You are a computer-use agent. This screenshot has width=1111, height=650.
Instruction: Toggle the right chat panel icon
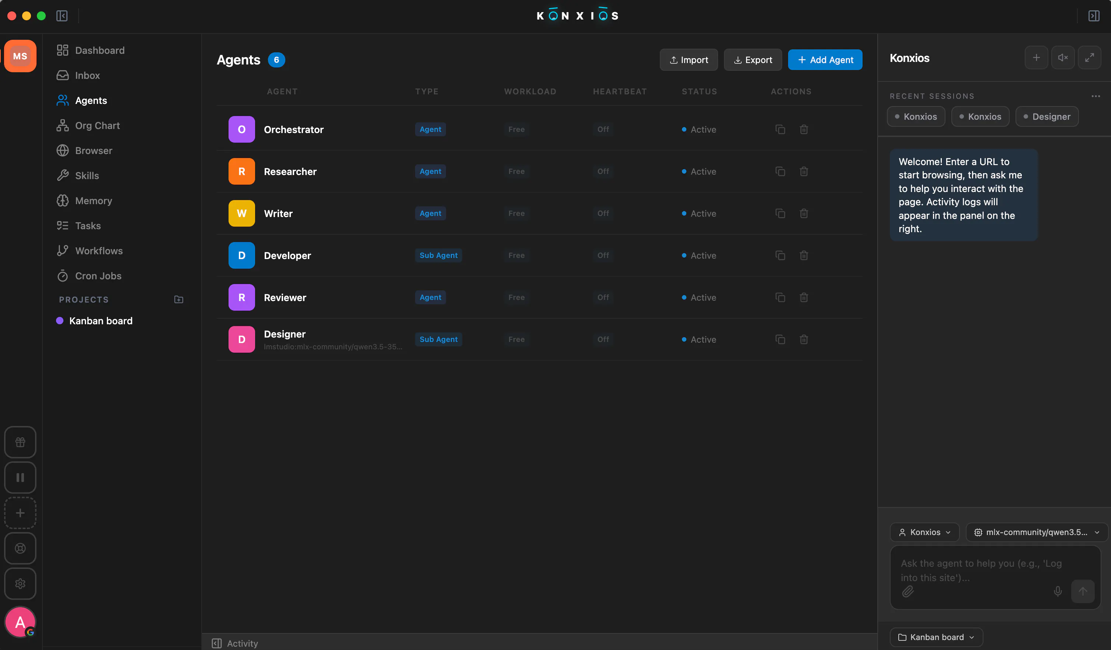pyautogui.click(x=1094, y=16)
